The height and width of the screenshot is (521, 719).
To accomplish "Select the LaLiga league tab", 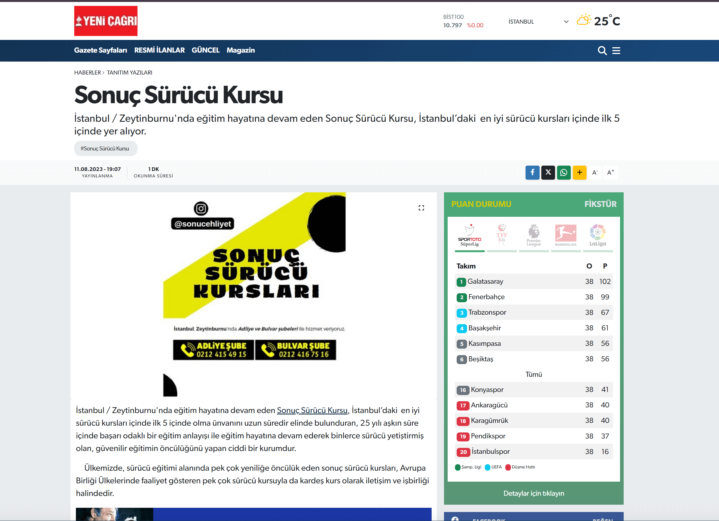I will 598,237.
